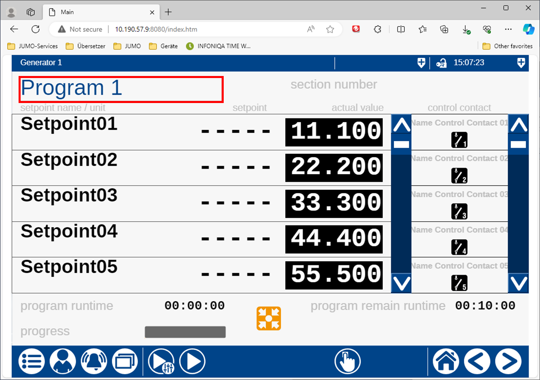
Task: Click the windows overview icon
Action: pyautogui.click(x=125, y=361)
